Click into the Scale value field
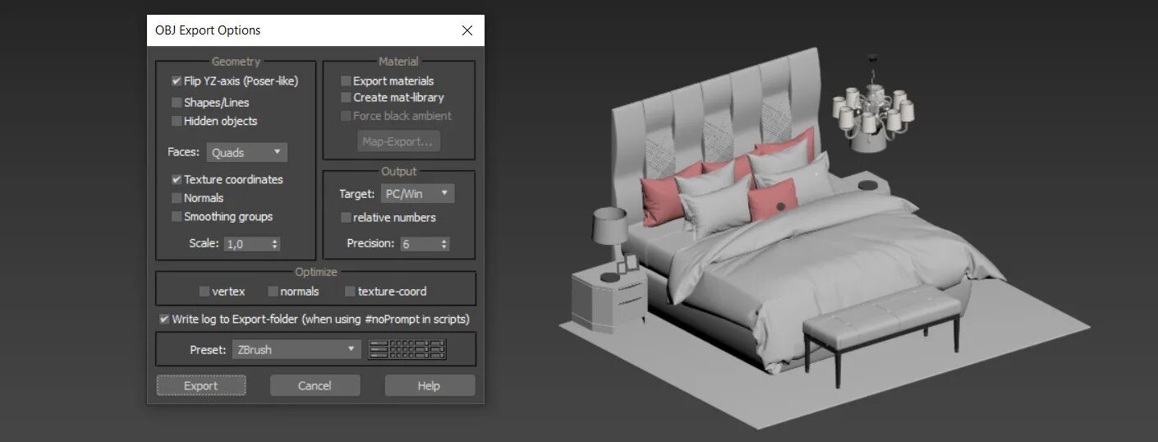The width and height of the screenshot is (1158, 442). point(246,244)
